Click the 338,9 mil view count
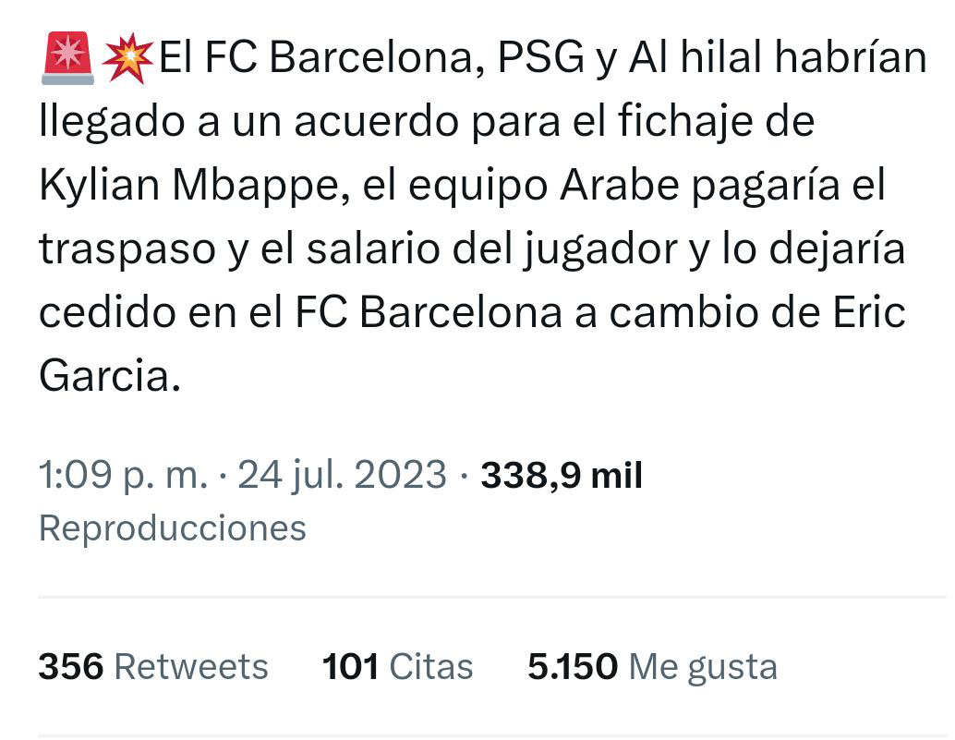The height and width of the screenshot is (740, 955). (562, 475)
